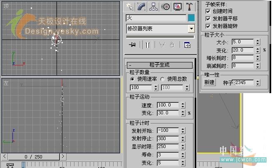Click the 速度 spinner arrows
Screen dimensions: 272x168
pos(183,105)
